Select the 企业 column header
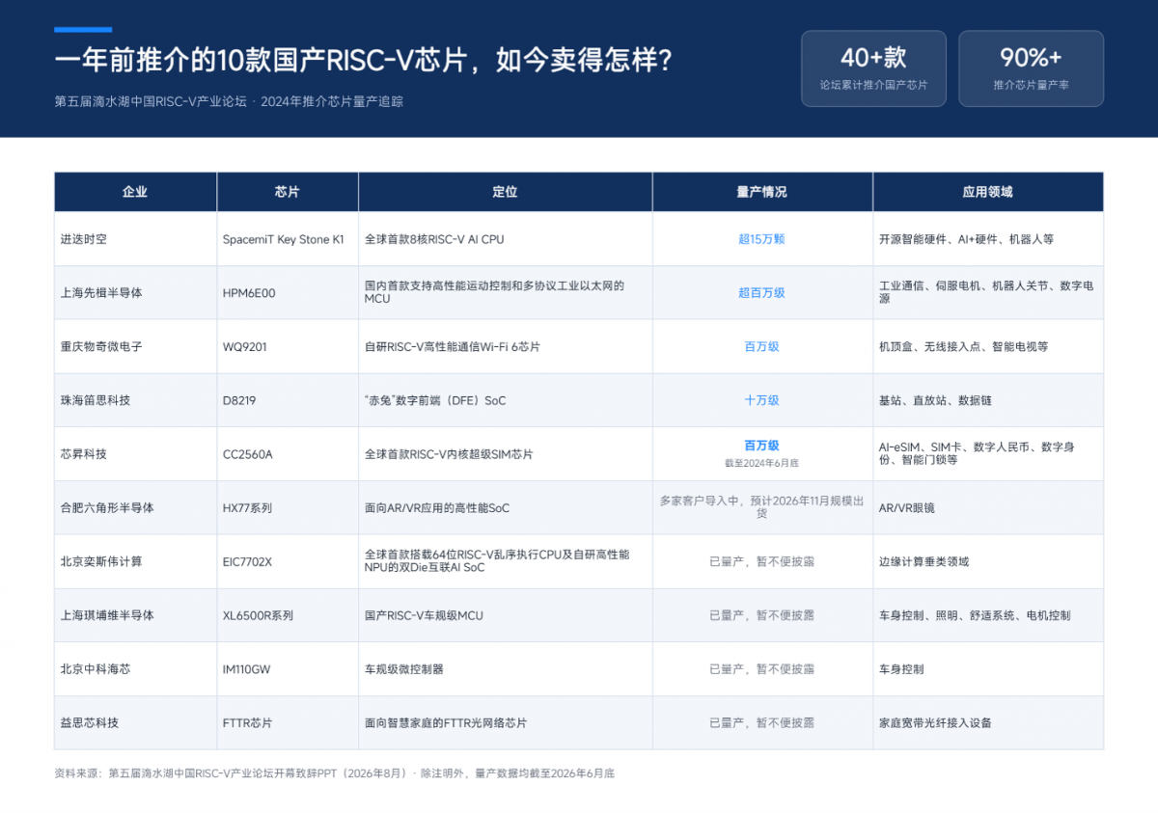1158x813 pixels. pos(135,192)
